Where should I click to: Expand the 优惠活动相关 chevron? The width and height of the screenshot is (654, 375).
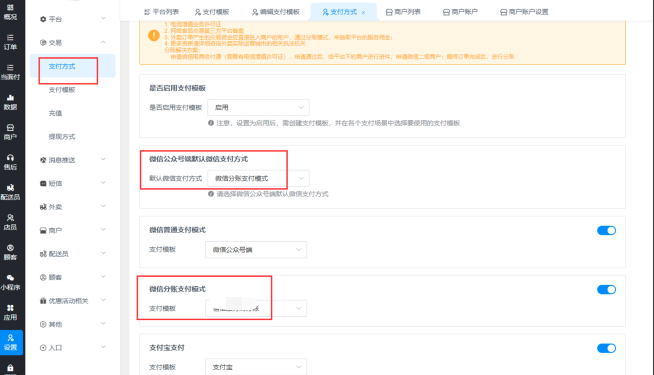click(103, 300)
